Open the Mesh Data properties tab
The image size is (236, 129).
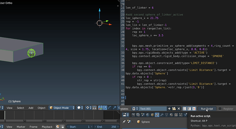point(167,115)
